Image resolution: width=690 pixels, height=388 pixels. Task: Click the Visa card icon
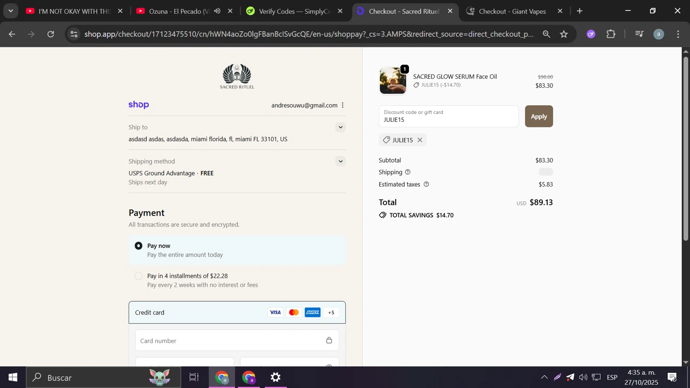276,313
